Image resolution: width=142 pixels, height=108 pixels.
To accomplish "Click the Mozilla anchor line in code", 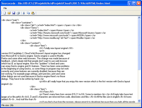I will point(62,38).
